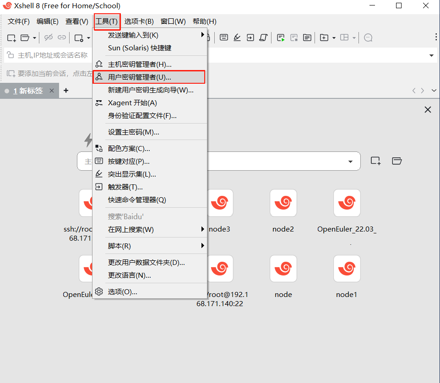Screen dimensions: 440x383
Task: Open the 文件(F) menu
Action: [x=18, y=22]
